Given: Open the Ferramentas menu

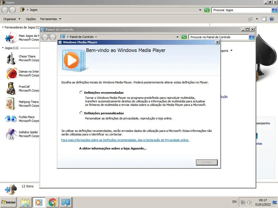Looking at the screenshot, I should (x=50, y=19).
